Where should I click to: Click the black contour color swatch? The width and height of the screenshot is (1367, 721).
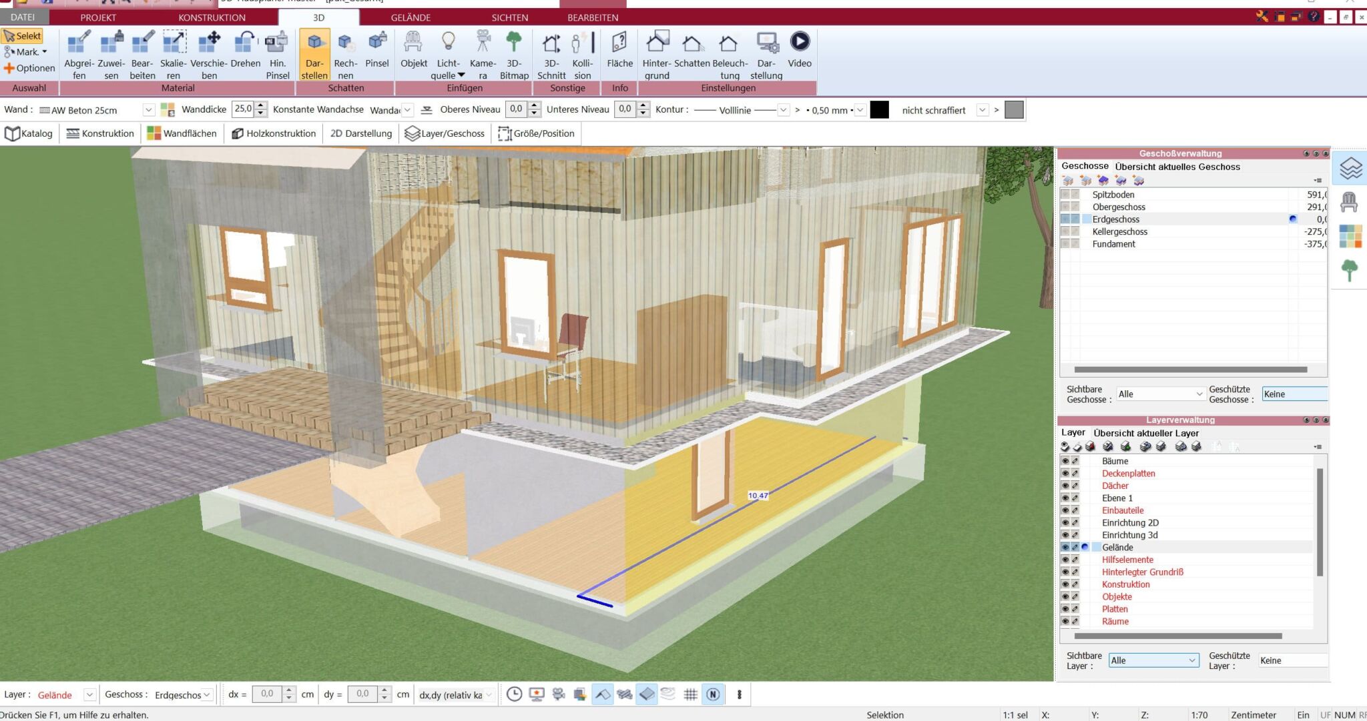point(878,109)
